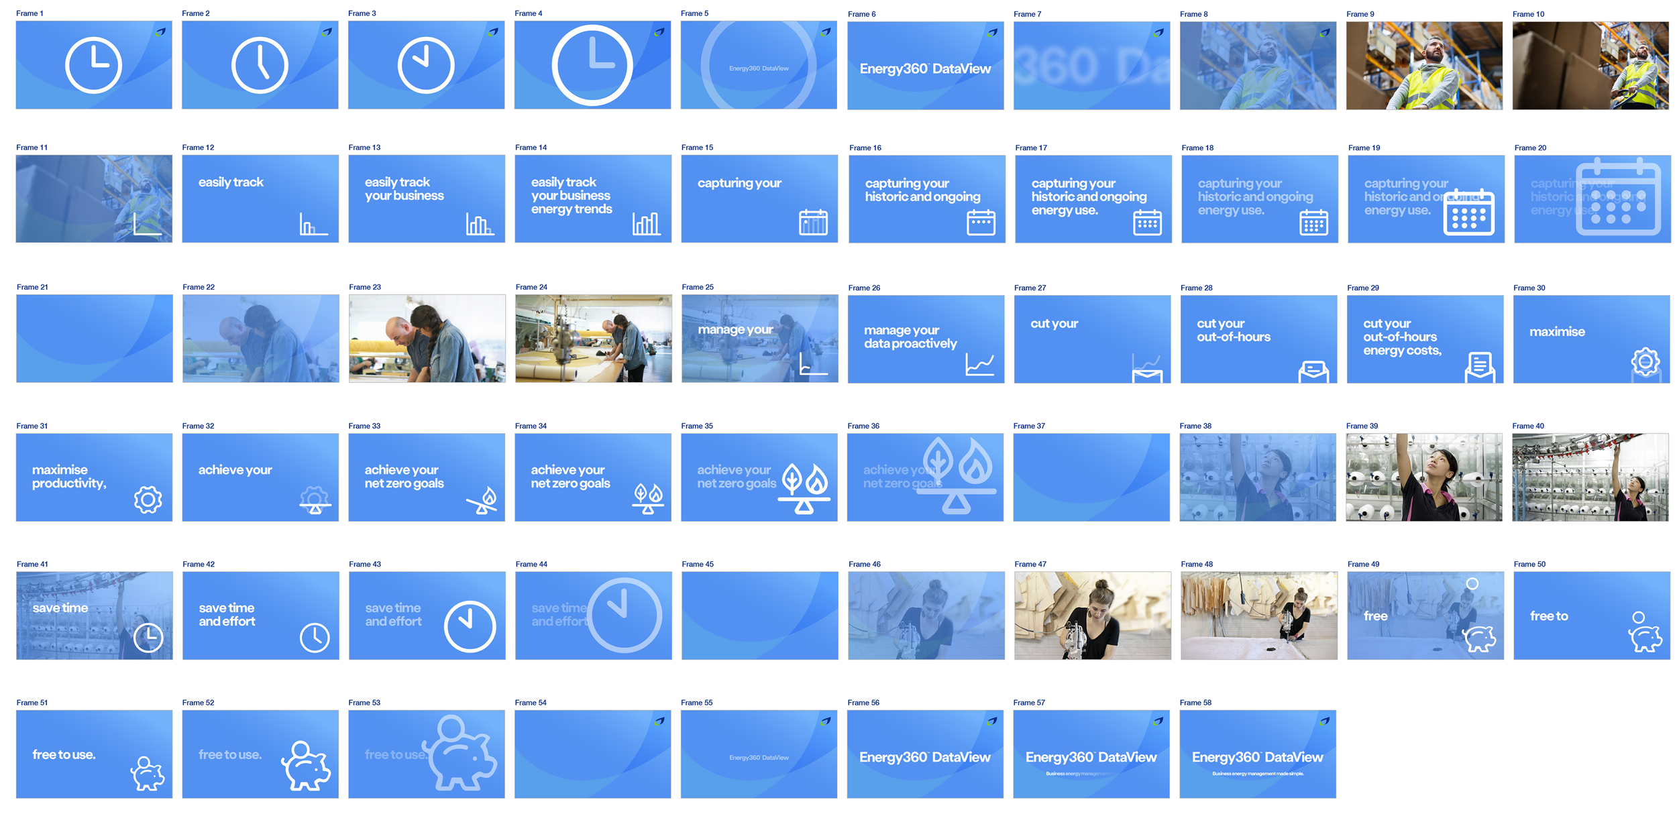Screen dimensions: 1677x816
Task: Click the gear icon in Frame 31
Action: [x=148, y=500]
